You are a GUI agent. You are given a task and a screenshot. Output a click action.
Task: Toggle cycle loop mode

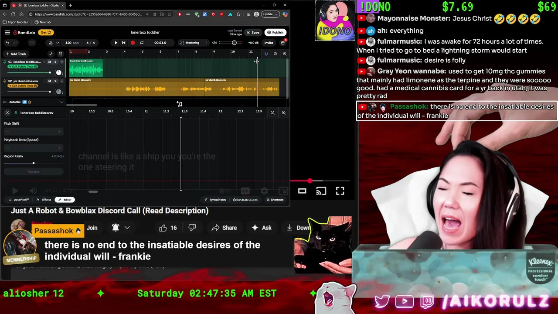tap(142, 43)
